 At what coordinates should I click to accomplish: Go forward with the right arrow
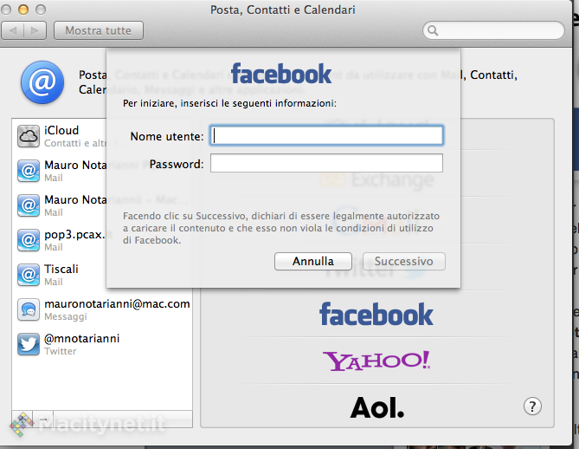pos(35,30)
